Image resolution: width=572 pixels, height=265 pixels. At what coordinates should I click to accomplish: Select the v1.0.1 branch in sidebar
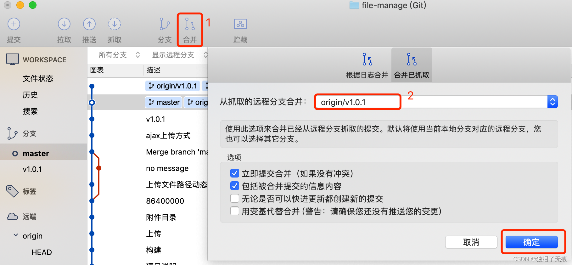click(32, 169)
